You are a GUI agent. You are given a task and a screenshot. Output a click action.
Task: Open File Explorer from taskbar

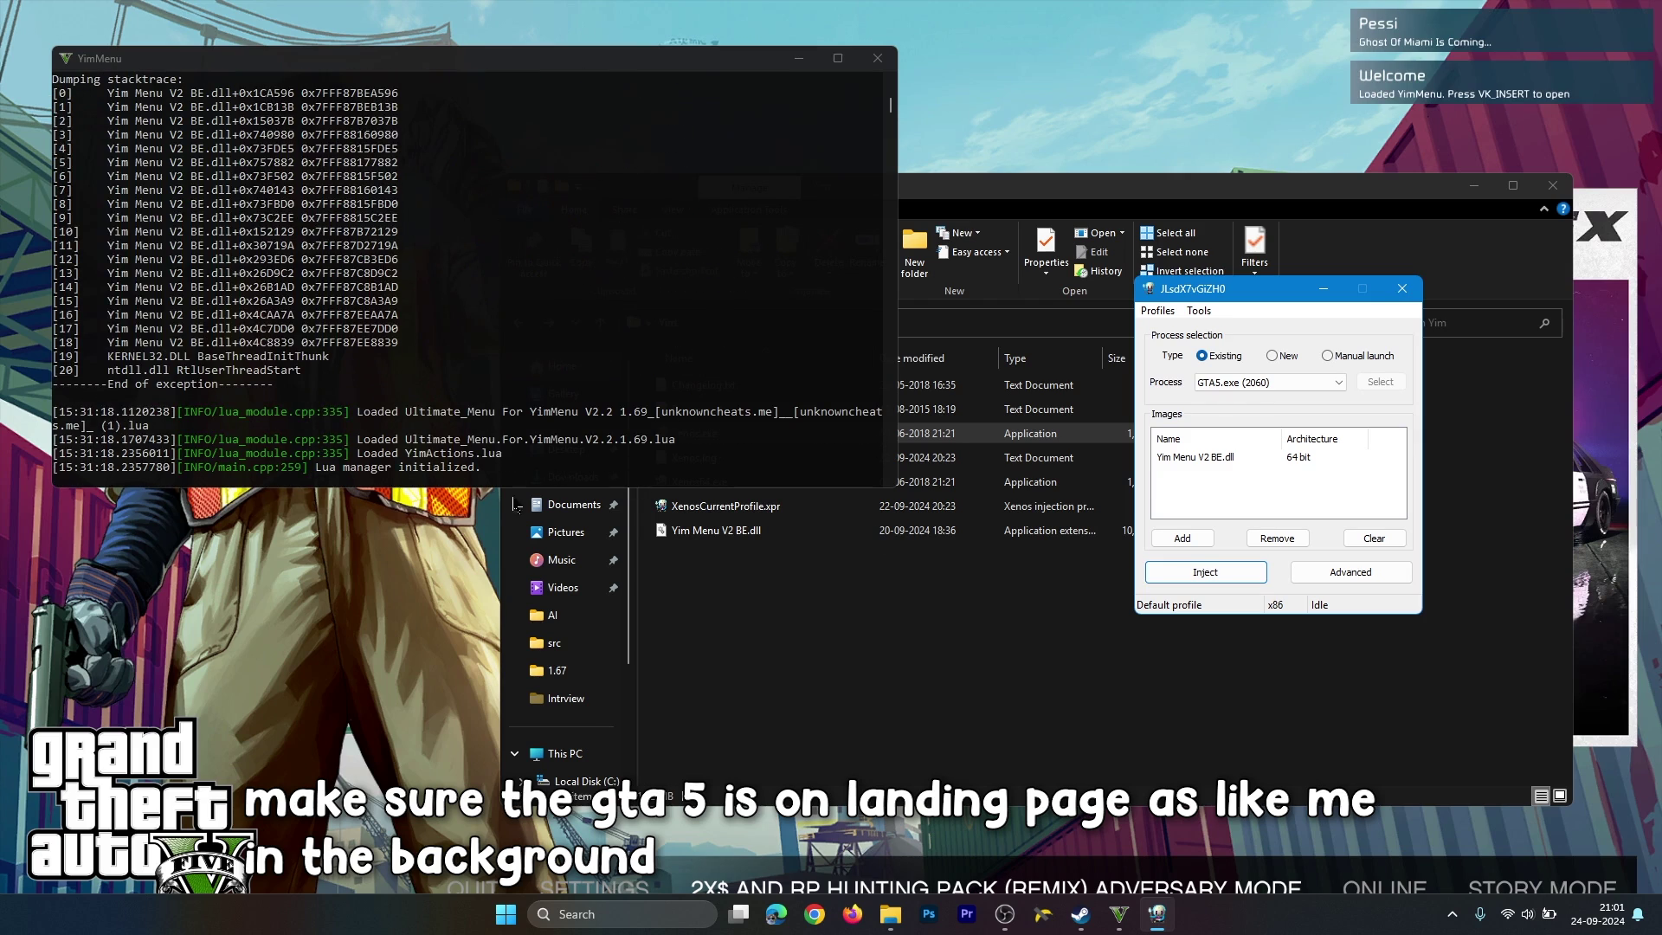(x=891, y=914)
